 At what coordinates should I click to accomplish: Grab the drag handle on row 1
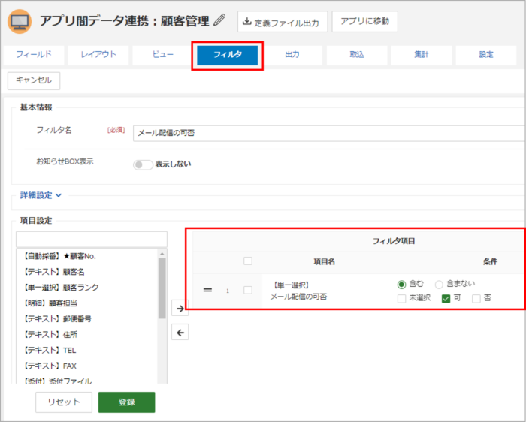[207, 290]
